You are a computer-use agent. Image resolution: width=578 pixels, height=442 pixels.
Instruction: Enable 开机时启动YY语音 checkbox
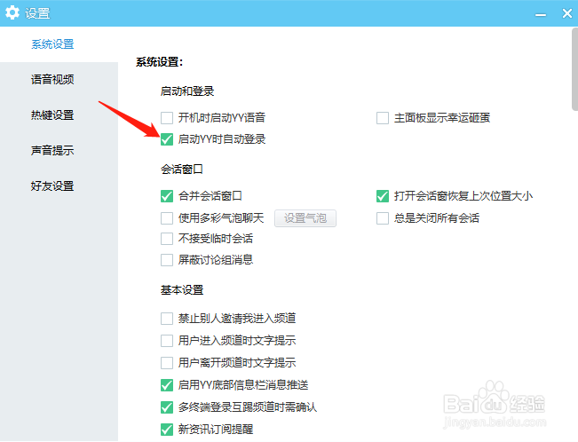167,118
